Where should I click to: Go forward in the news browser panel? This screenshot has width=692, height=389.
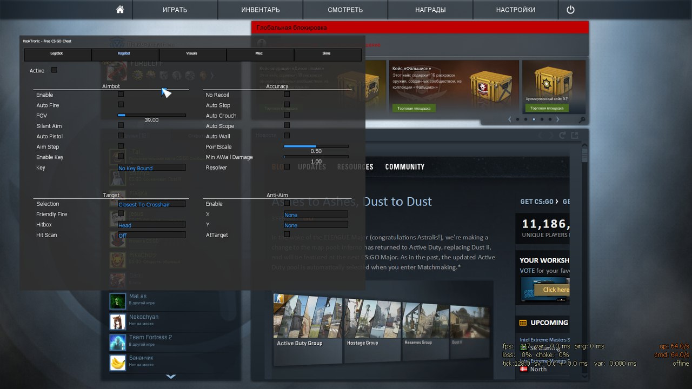point(551,135)
